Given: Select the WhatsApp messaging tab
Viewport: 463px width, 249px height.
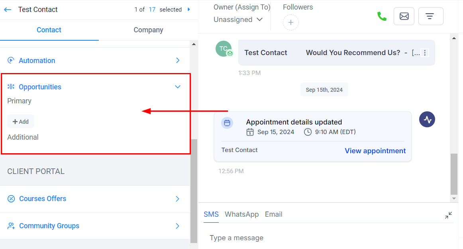Looking at the screenshot, I should [x=241, y=214].
